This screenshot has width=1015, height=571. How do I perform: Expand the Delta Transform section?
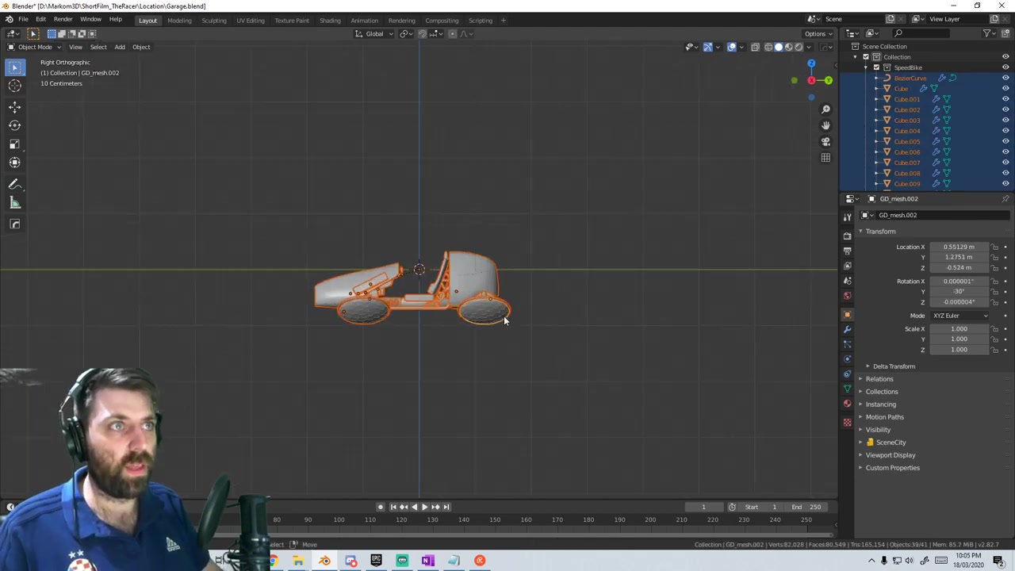point(894,366)
